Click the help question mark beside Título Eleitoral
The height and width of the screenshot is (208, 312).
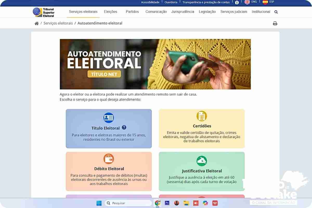pos(124,127)
